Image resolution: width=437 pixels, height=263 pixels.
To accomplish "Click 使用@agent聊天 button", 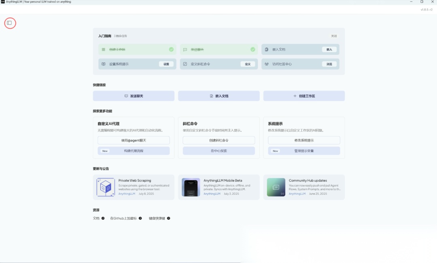I will 134,140.
